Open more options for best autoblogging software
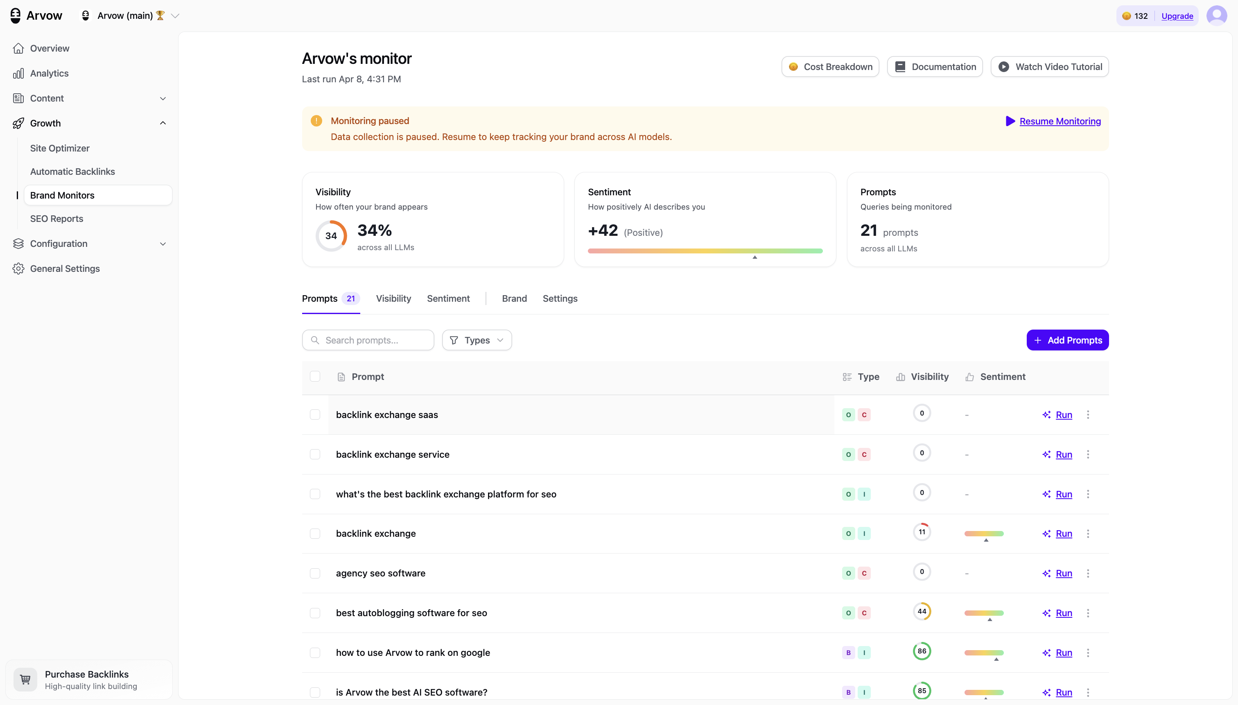This screenshot has height=705, width=1238. click(x=1088, y=613)
